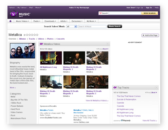Viewport: 168px width, 130px height.
Task: Close the Metallica Videos panel
Action: click(108, 44)
